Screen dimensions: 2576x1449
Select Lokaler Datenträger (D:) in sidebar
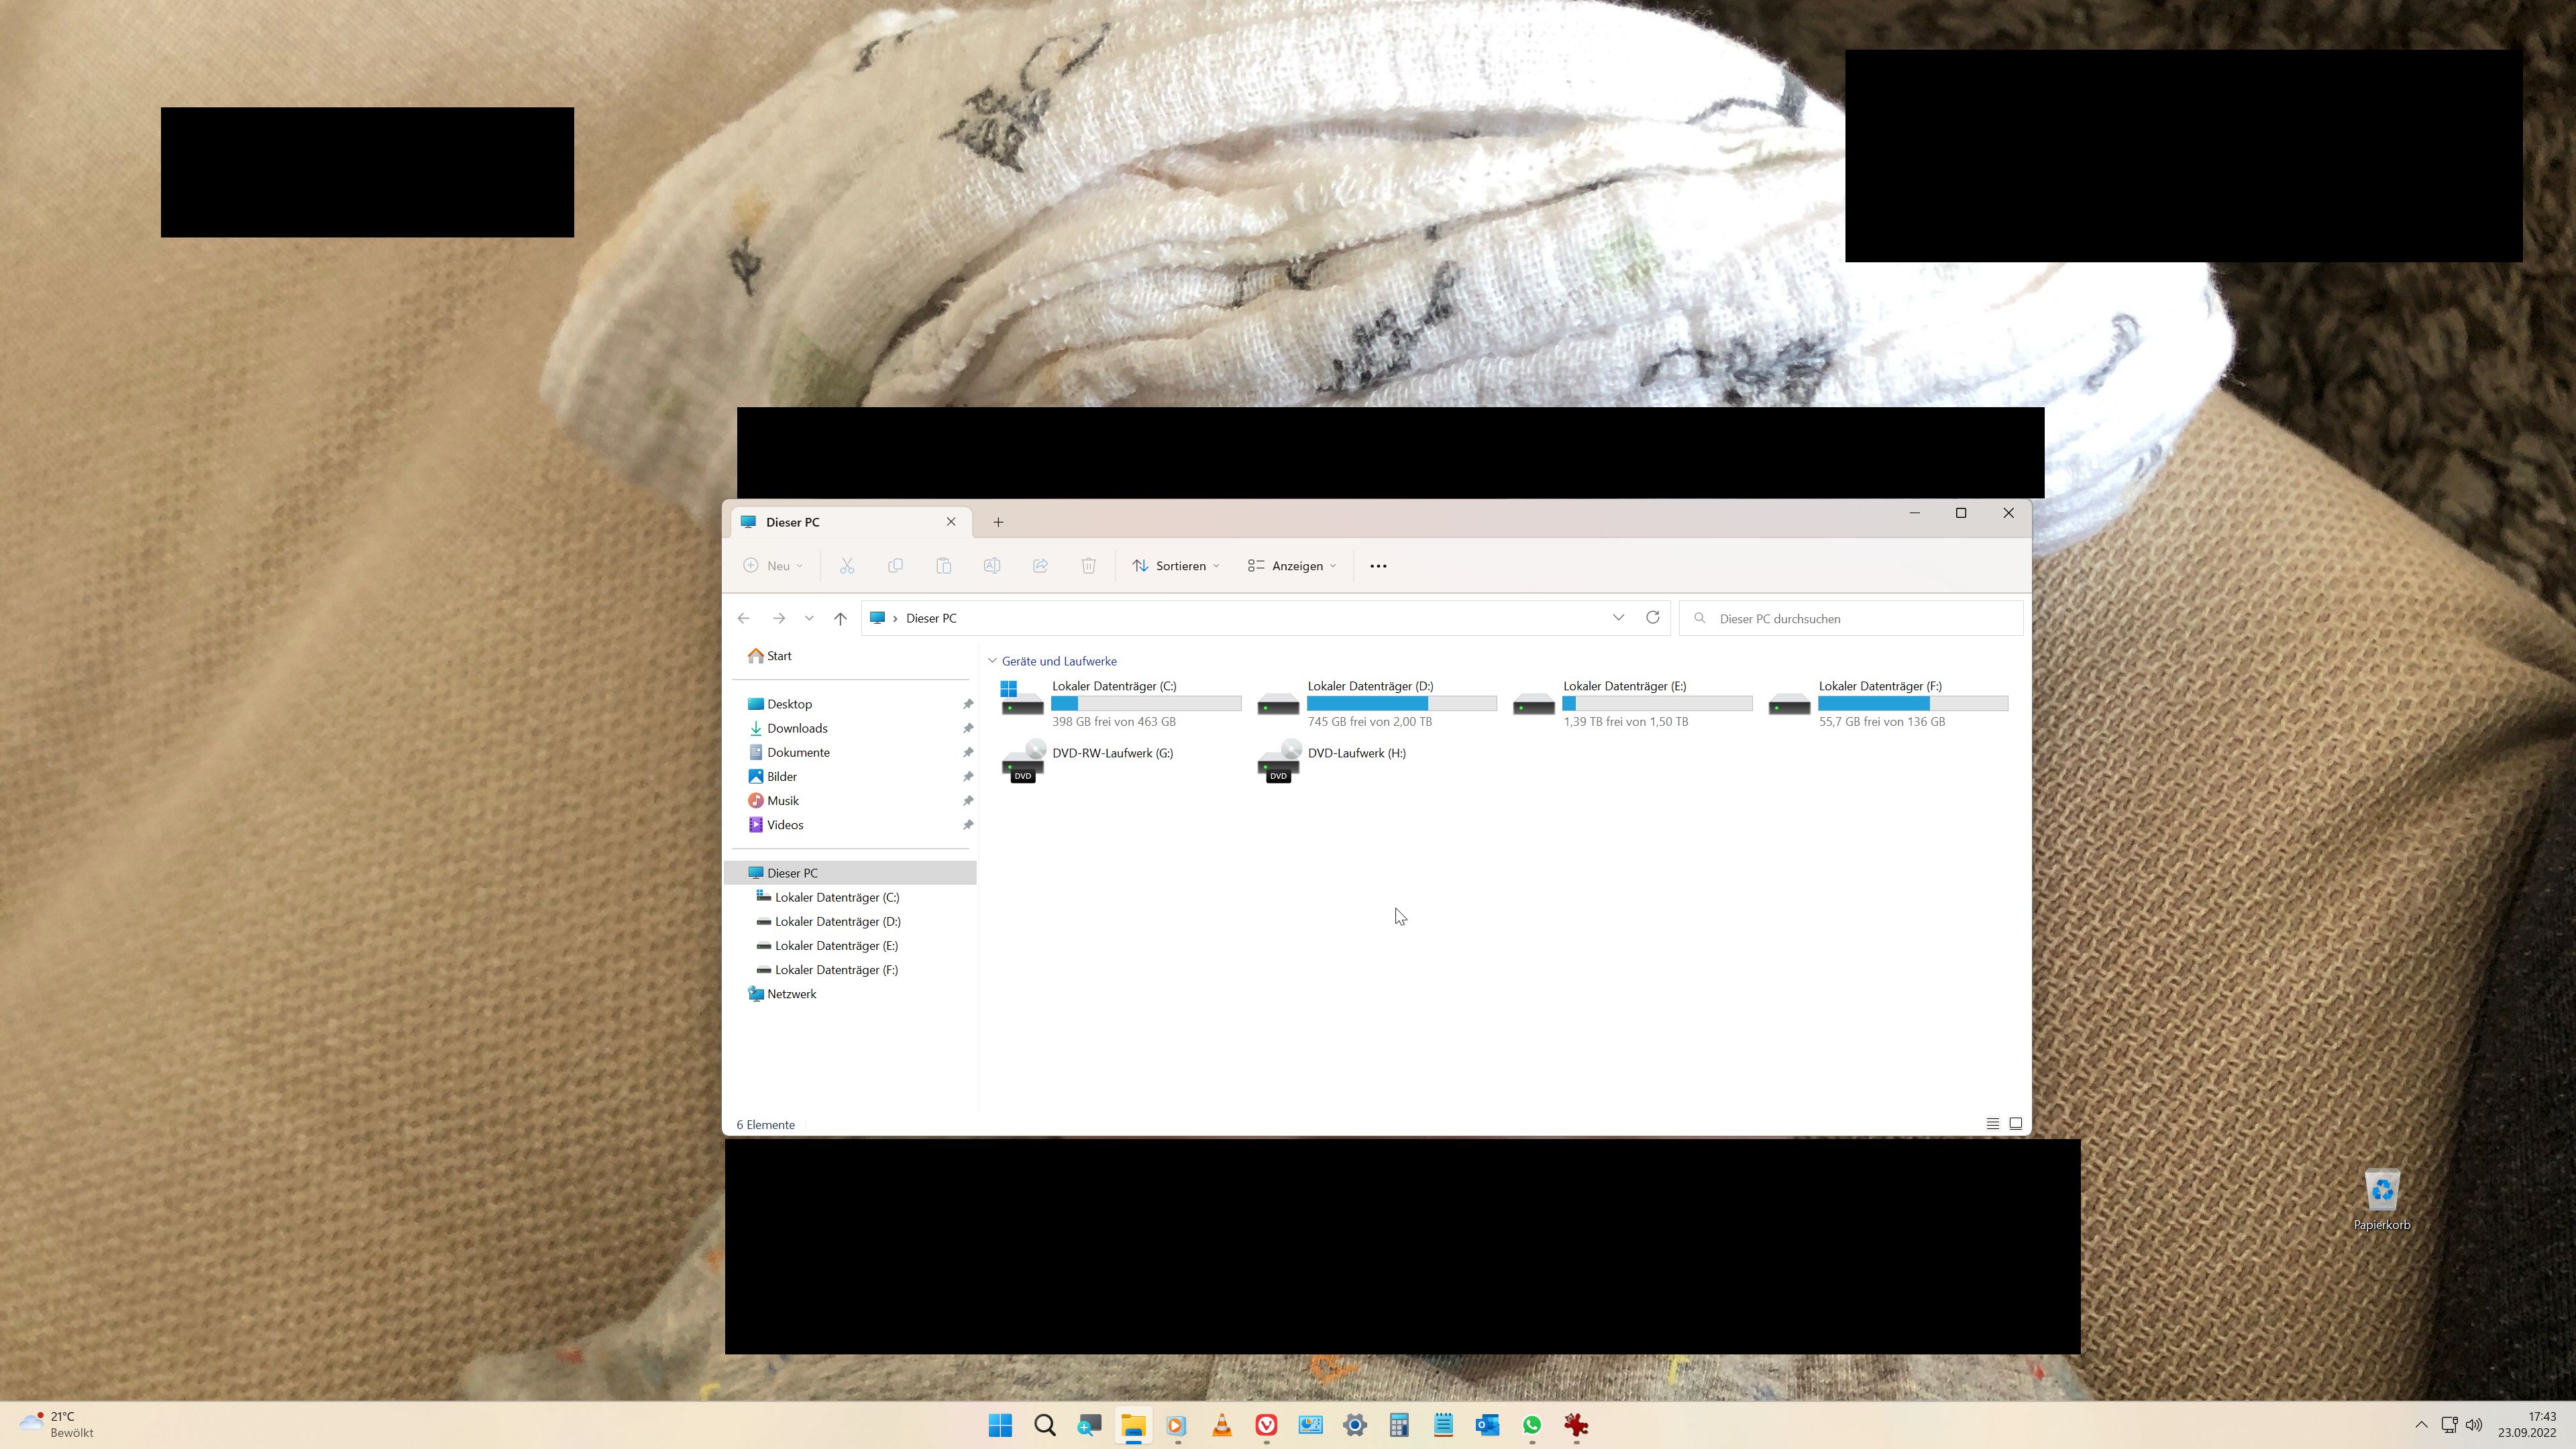(837, 921)
